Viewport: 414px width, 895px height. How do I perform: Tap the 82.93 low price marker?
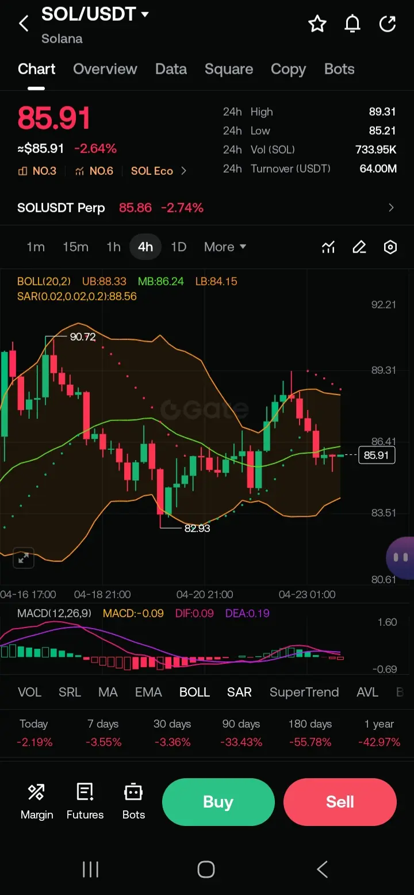(x=197, y=528)
